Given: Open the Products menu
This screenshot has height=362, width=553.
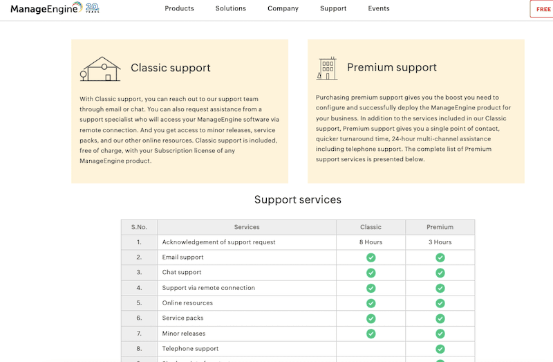Looking at the screenshot, I should tap(179, 8).
